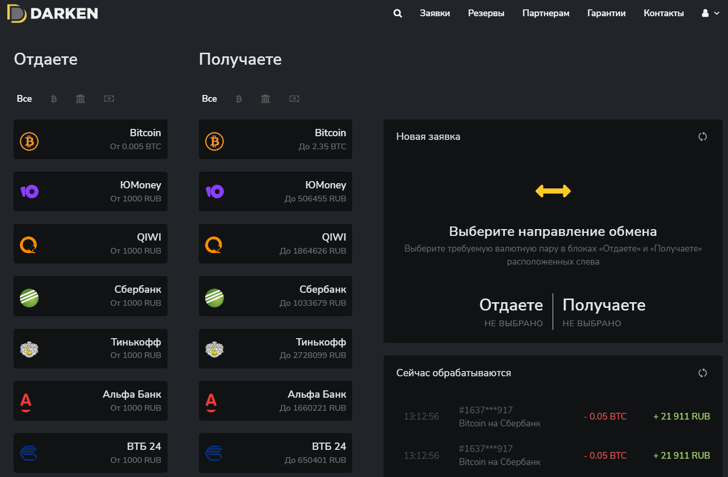Open the search icon in the header
Image resolution: width=728 pixels, height=477 pixels.
pos(398,14)
